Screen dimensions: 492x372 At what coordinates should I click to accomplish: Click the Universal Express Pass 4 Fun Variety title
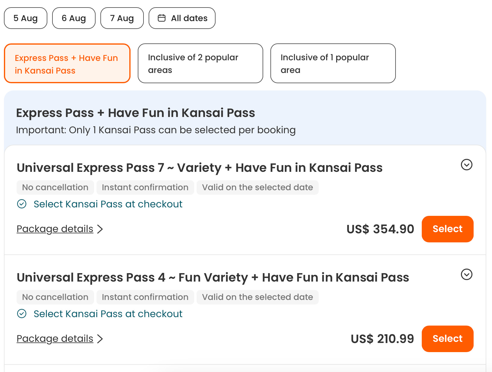point(213,277)
